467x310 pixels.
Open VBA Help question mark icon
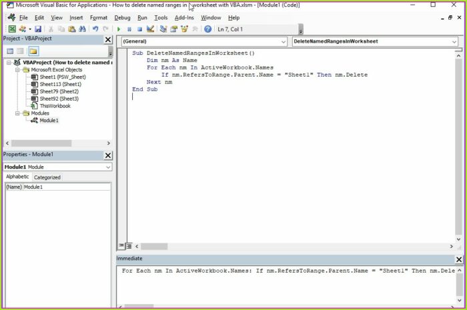(x=208, y=29)
